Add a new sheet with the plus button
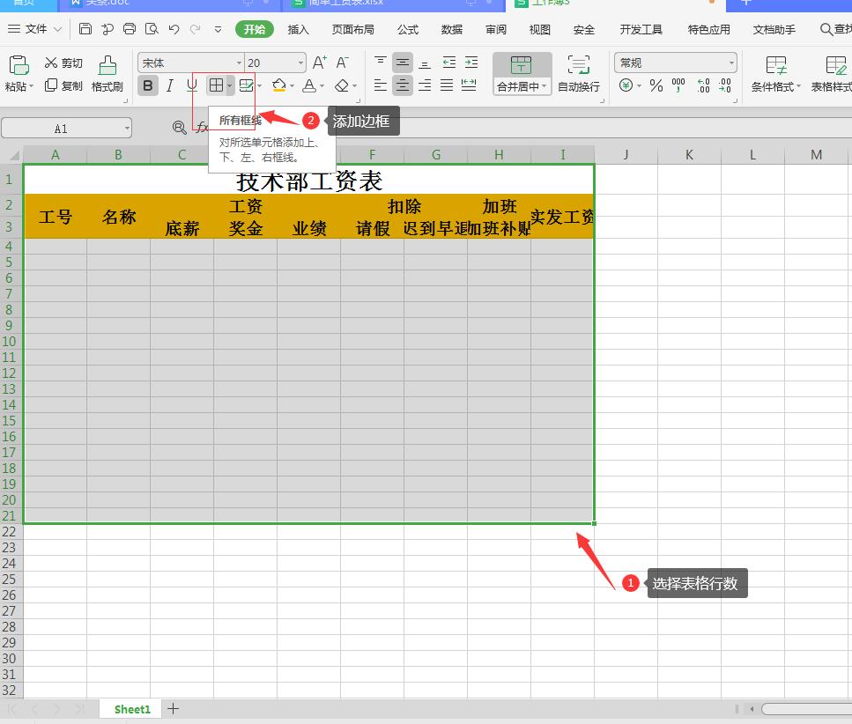The width and height of the screenshot is (852, 724). (173, 708)
